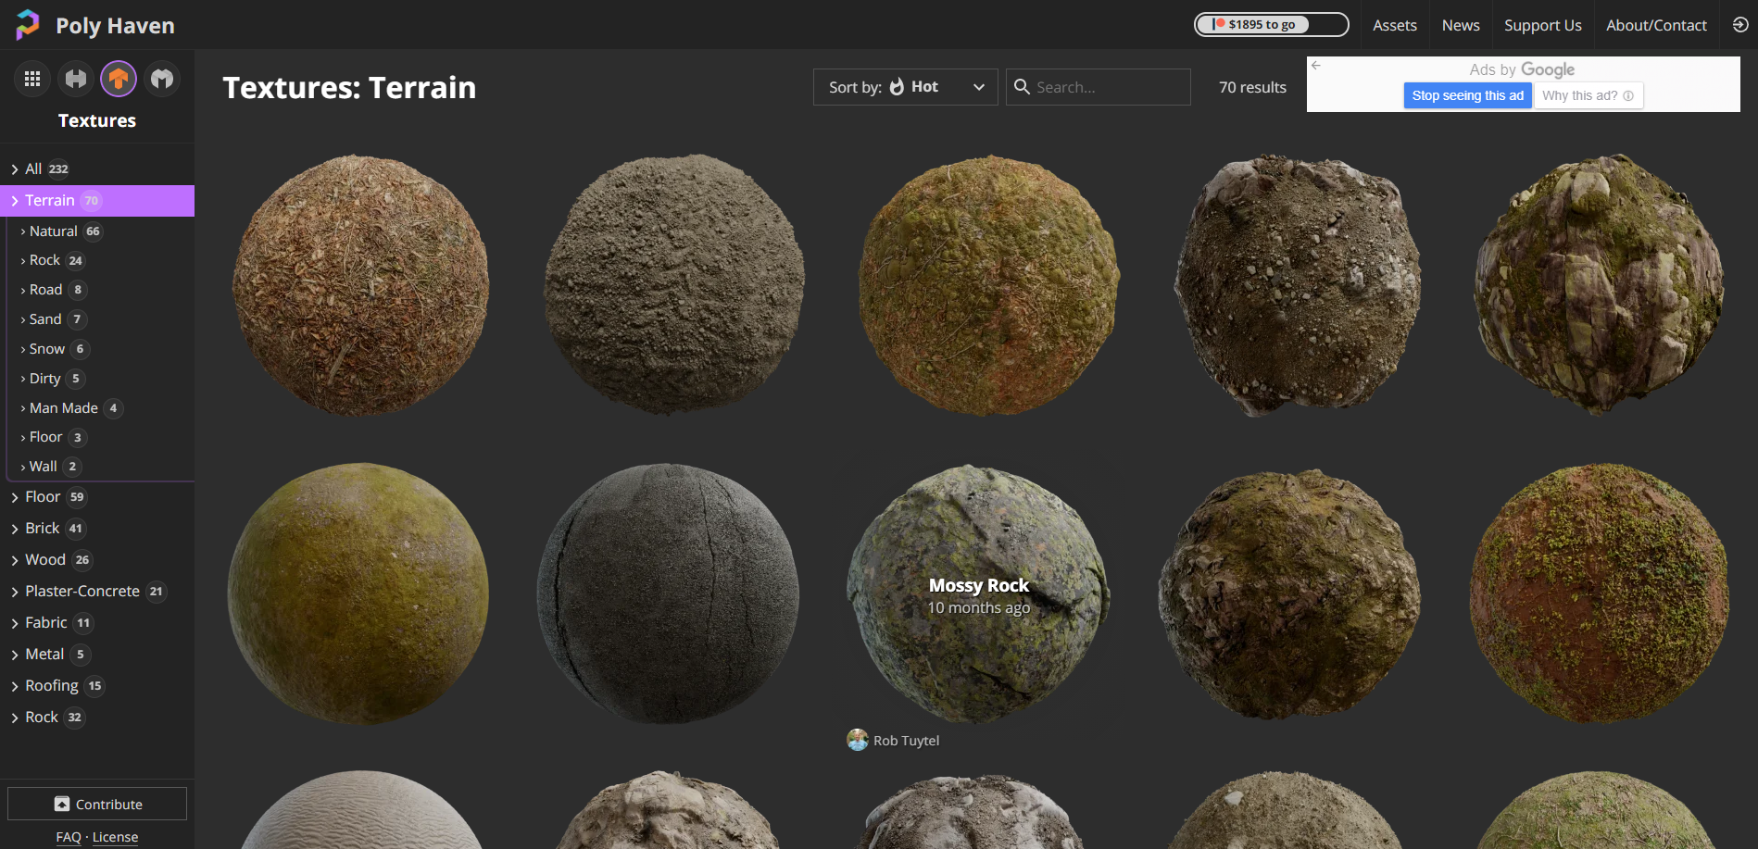Open the All Assets grid icon
The height and width of the screenshot is (849, 1758).
(32, 79)
